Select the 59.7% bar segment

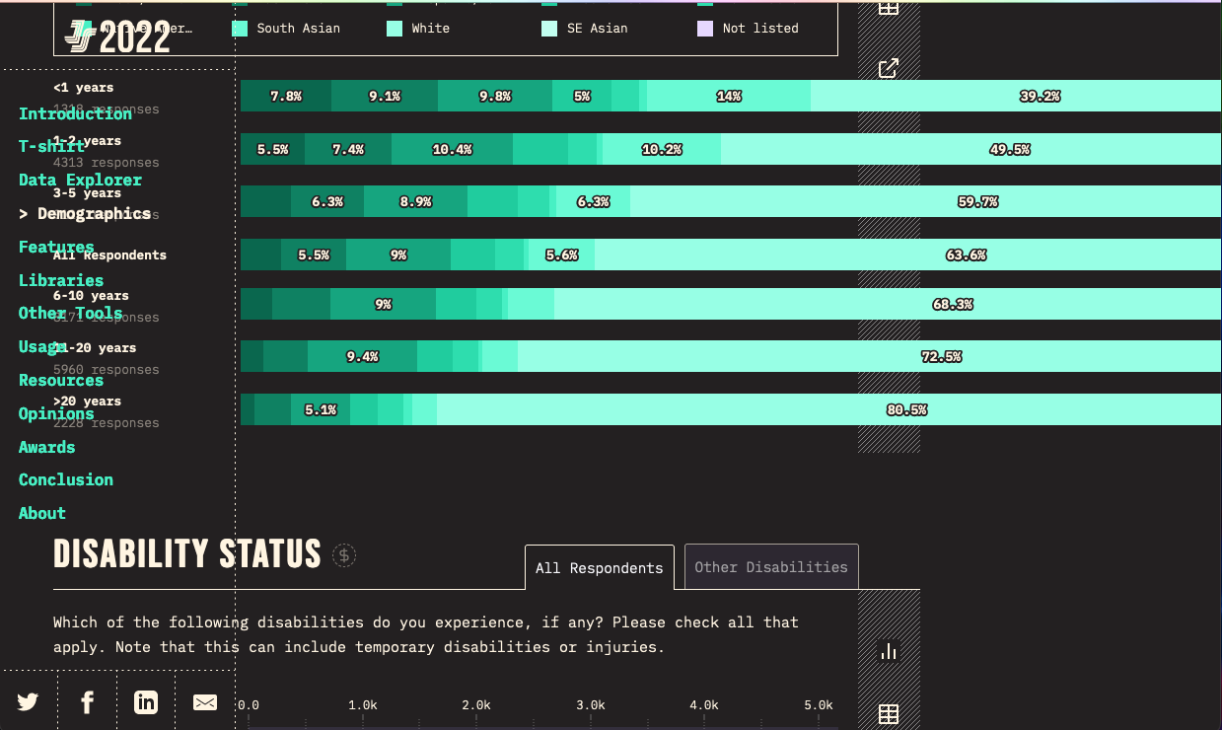click(926, 201)
